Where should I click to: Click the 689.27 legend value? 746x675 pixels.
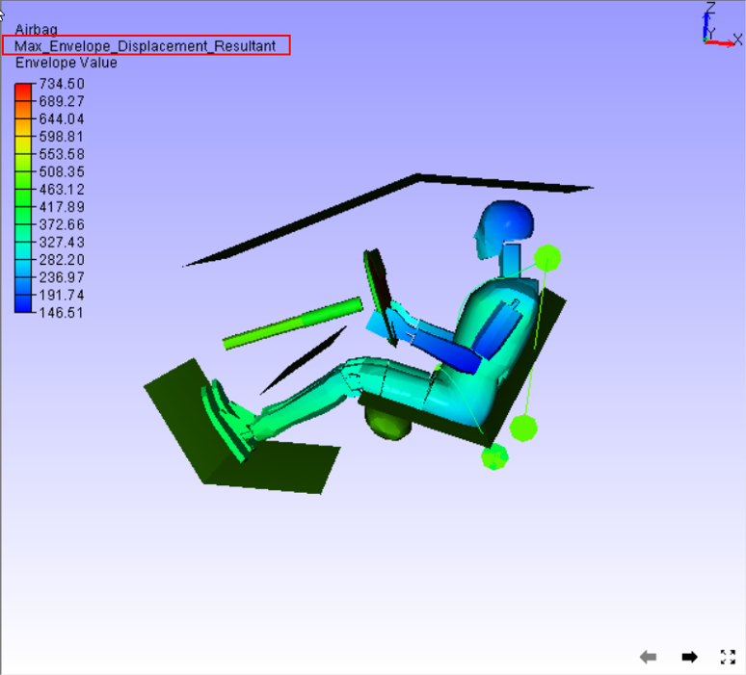pos(62,101)
